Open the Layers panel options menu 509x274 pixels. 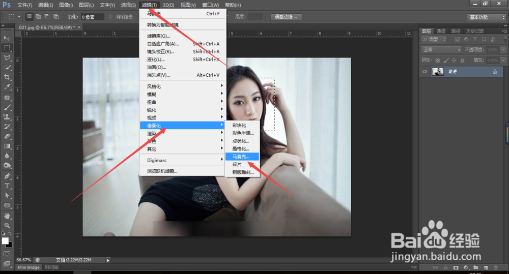pos(504,31)
